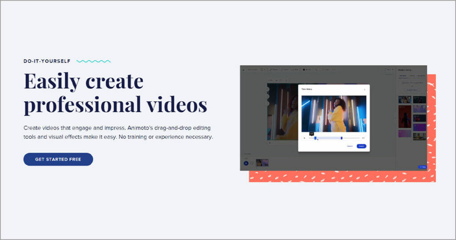The image size is (456, 240).
Task: Click the video preview in Trim Video dialog
Action: (334, 114)
